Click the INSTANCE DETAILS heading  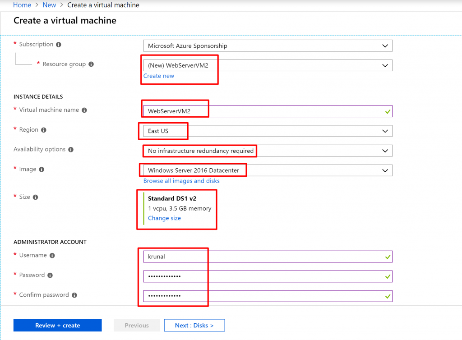[38, 96]
